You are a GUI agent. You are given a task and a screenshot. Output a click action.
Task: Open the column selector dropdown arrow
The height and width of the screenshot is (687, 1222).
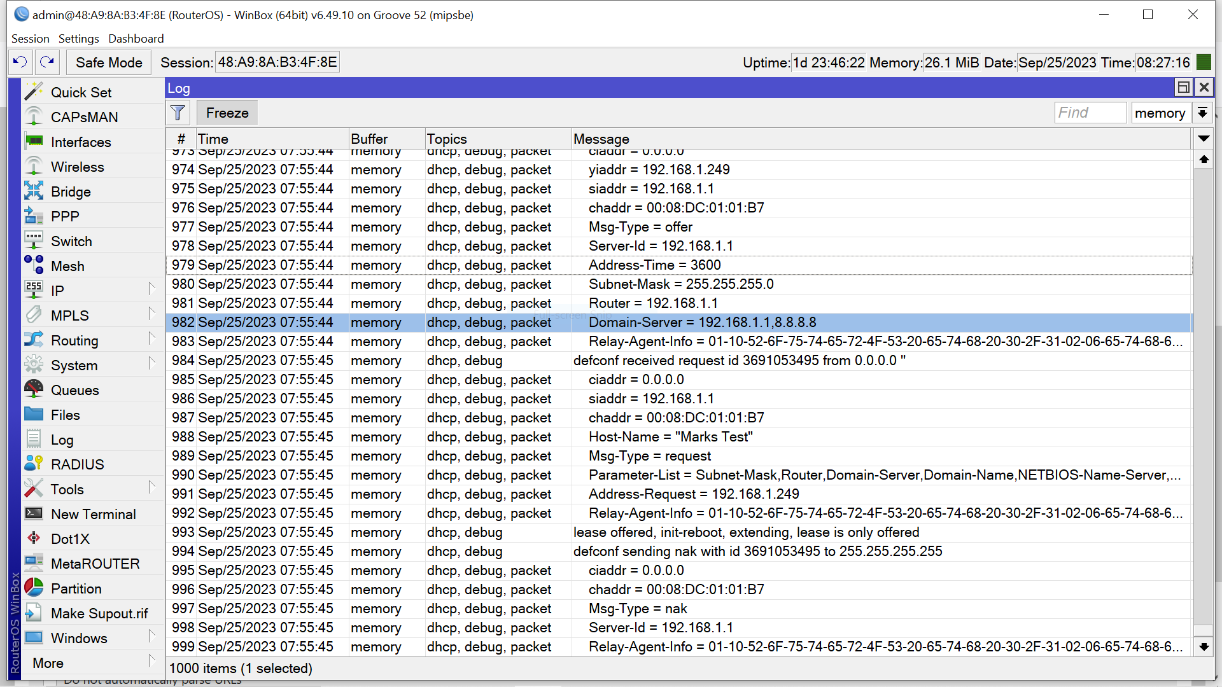[x=1204, y=139]
